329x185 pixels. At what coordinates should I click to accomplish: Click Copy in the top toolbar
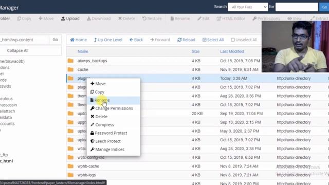[x=24, y=18]
